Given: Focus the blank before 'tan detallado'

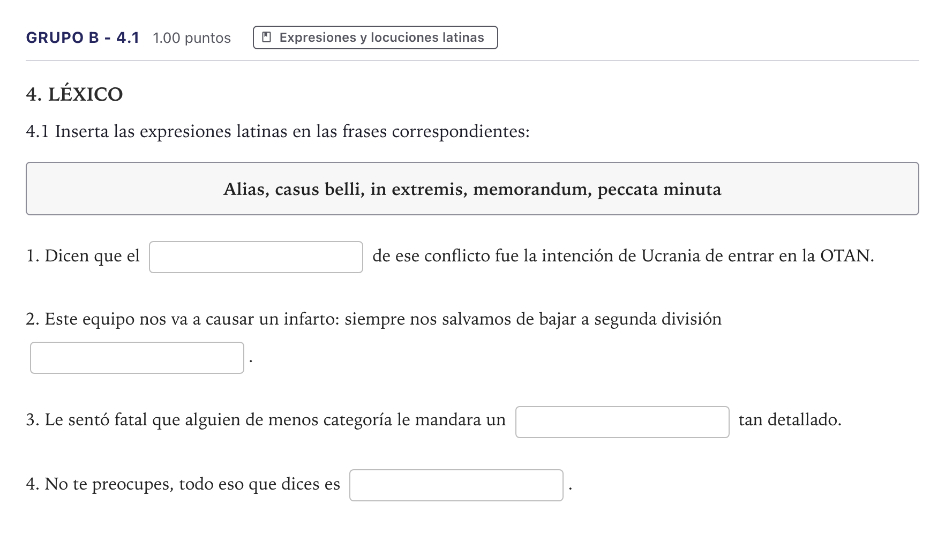Looking at the screenshot, I should point(622,422).
